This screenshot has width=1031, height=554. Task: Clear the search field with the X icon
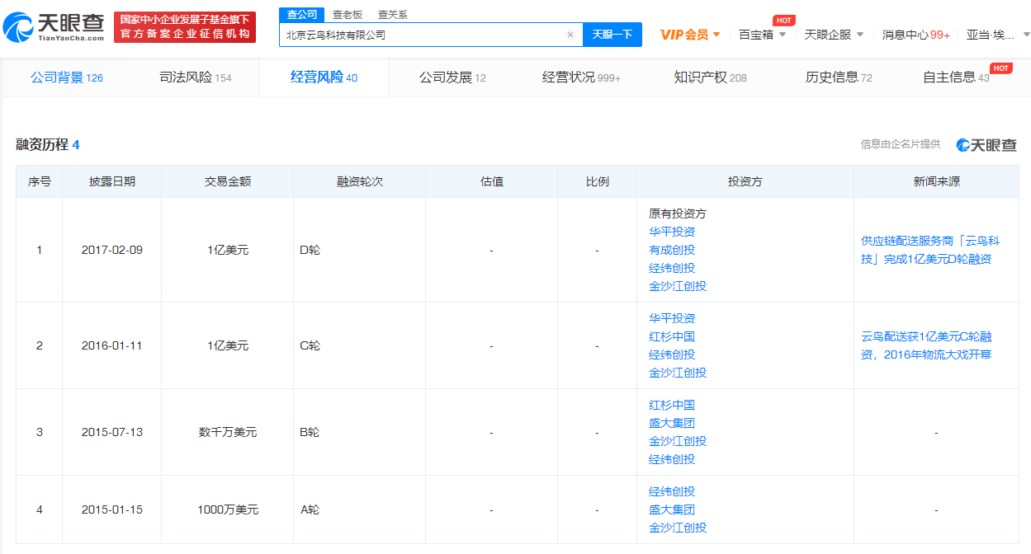pyautogui.click(x=570, y=35)
